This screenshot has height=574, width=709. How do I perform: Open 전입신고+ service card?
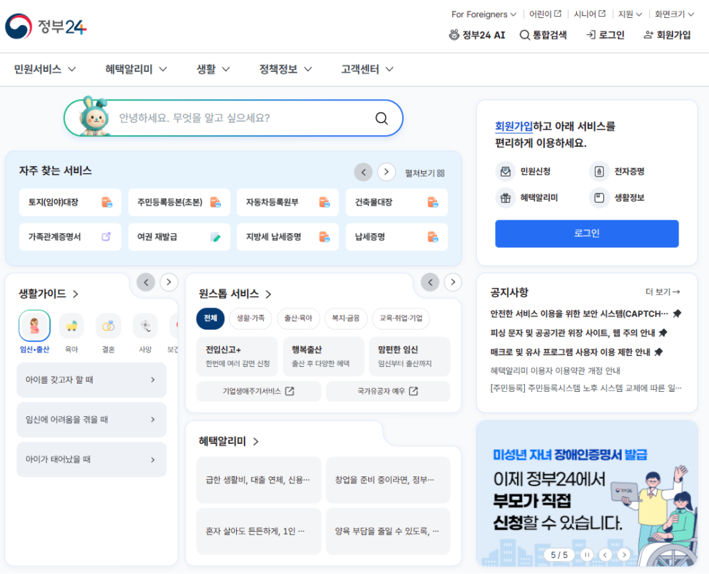[237, 356]
